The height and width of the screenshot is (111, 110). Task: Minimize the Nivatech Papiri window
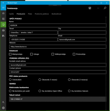96,3
